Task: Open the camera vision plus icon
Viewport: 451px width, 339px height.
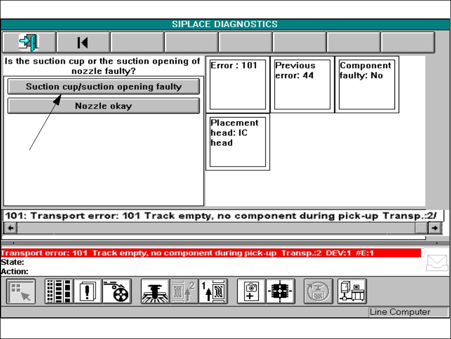Action: pyautogui.click(x=251, y=292)
